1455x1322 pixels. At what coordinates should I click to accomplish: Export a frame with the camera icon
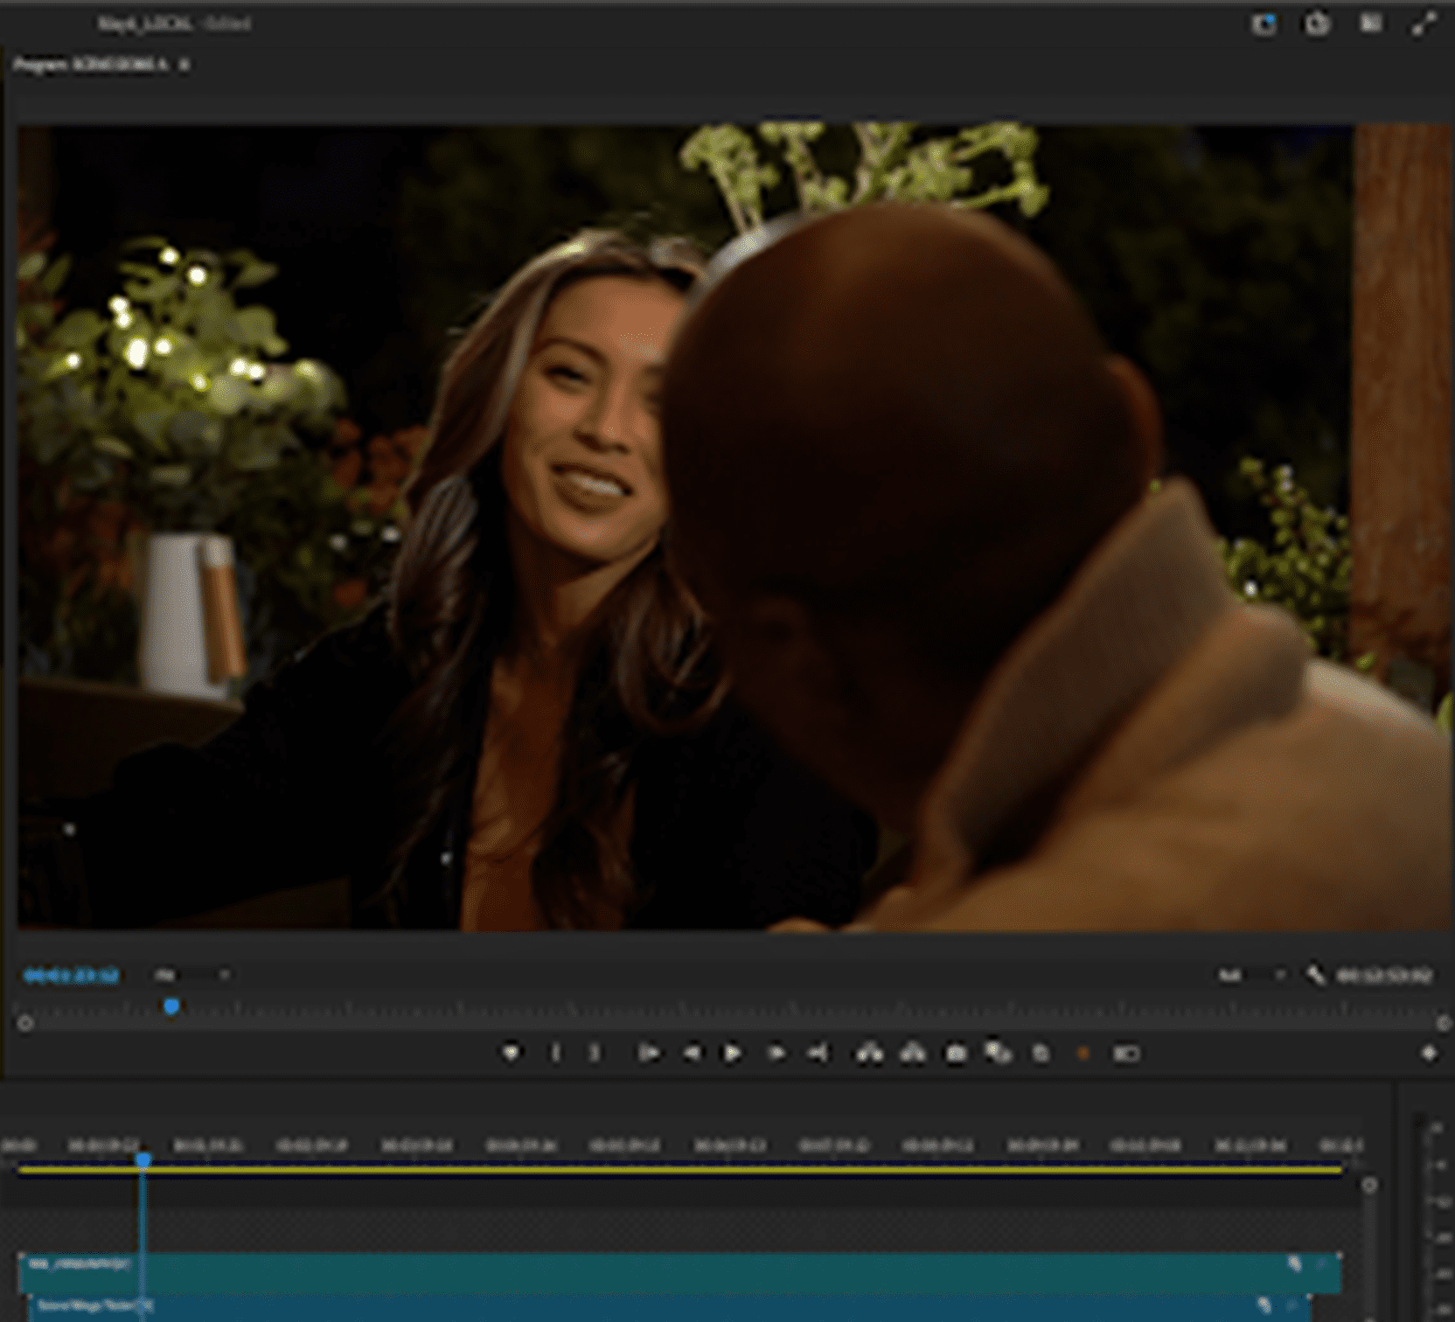(956, 1053)
